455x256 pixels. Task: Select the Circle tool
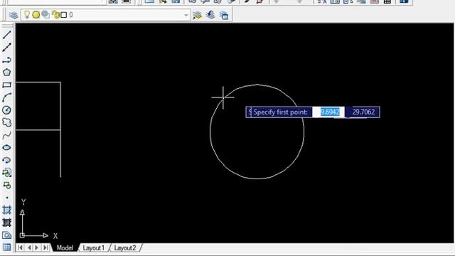6,110
